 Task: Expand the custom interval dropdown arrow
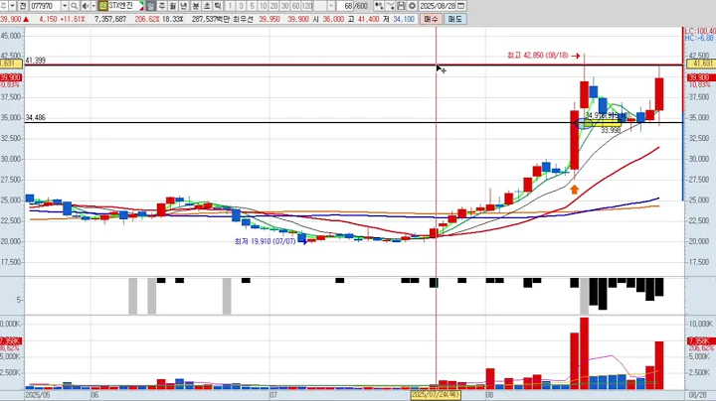click(x=330, y=6)
